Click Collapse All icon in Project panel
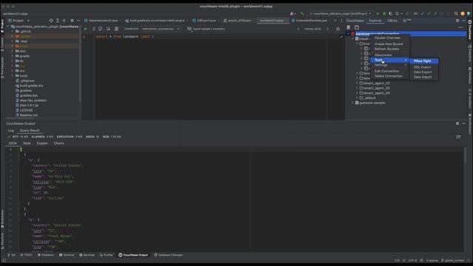The height and width of the screenshot is (266, 473). point(64,21)
